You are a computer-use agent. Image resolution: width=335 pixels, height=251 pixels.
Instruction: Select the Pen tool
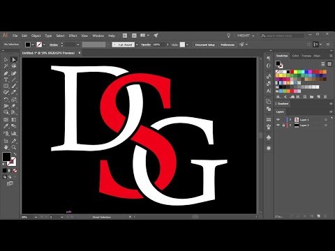click(6, 73)
